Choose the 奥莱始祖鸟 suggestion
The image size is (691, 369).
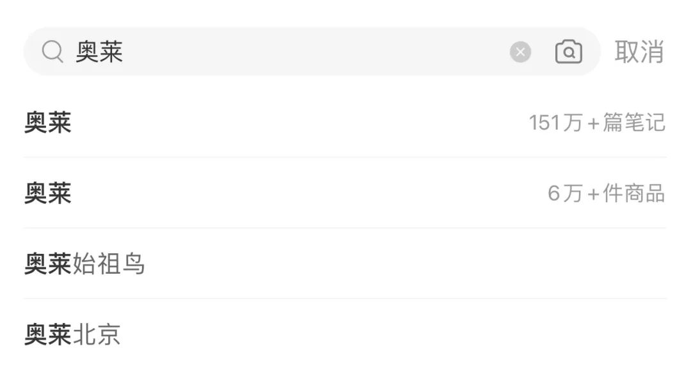pyautogui.click(x=345, y=263)
